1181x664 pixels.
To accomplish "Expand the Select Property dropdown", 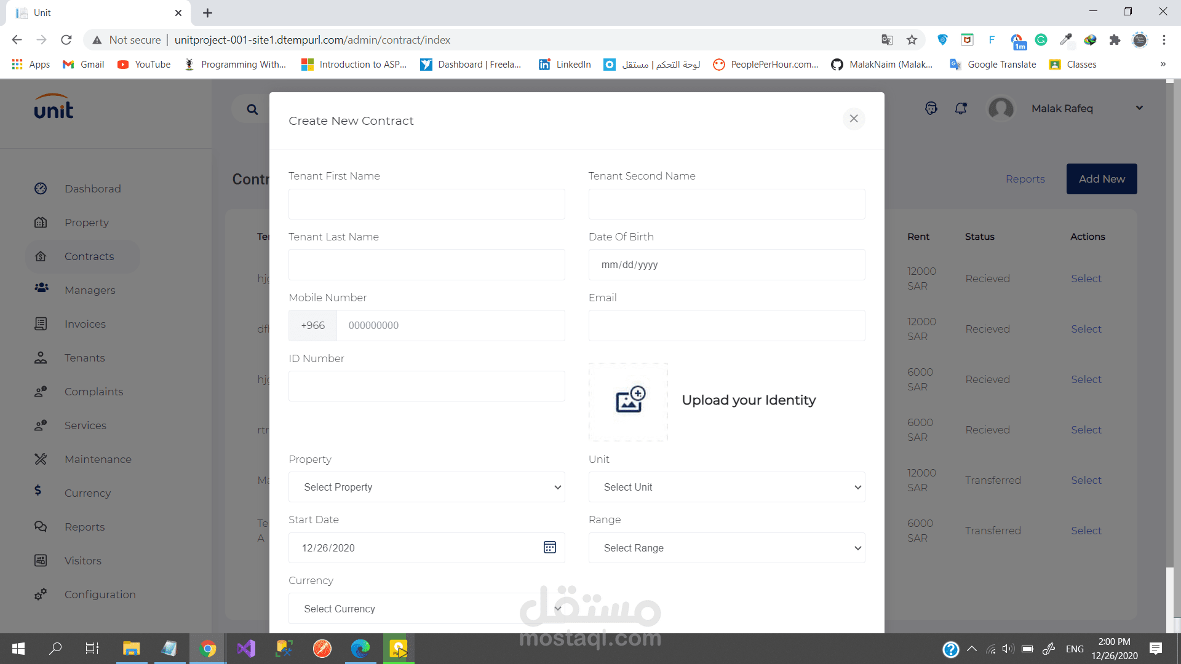I will click(426, 487).
